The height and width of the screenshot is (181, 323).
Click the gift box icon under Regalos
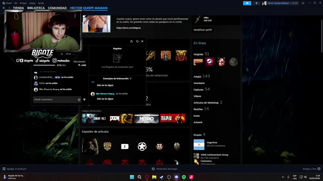click(117, 58)
